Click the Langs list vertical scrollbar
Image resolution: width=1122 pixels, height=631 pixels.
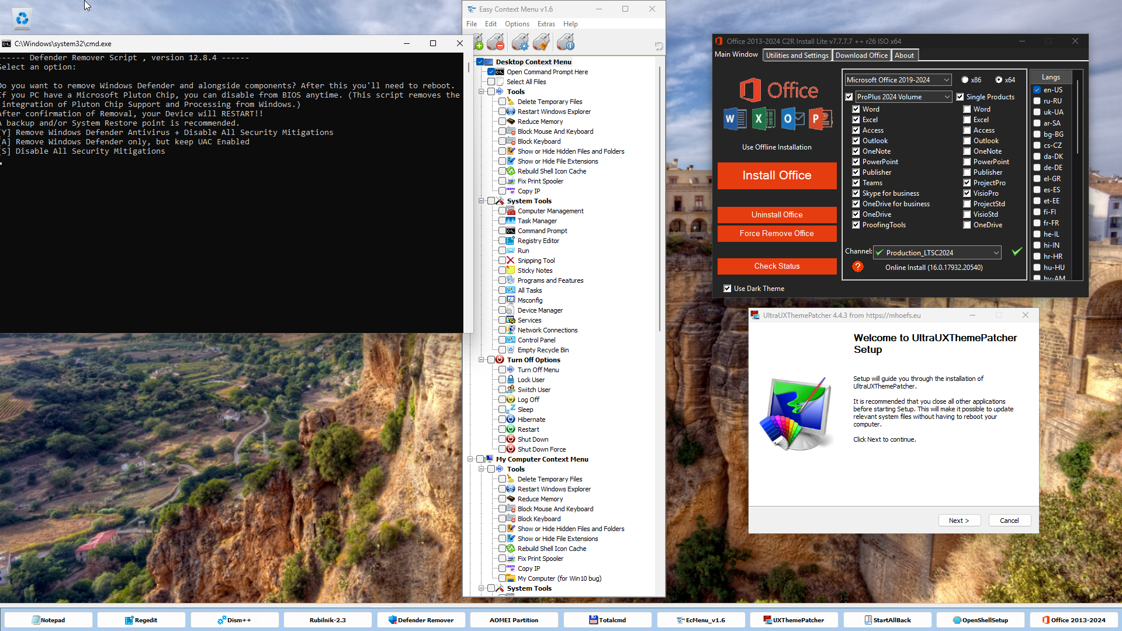(1078, 117)
